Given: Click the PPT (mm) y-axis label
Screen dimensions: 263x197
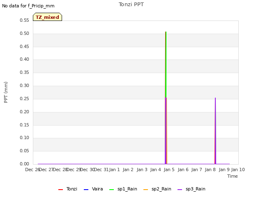Looking at the screenshot, I should pyautogui.click(x=6, y=92).
